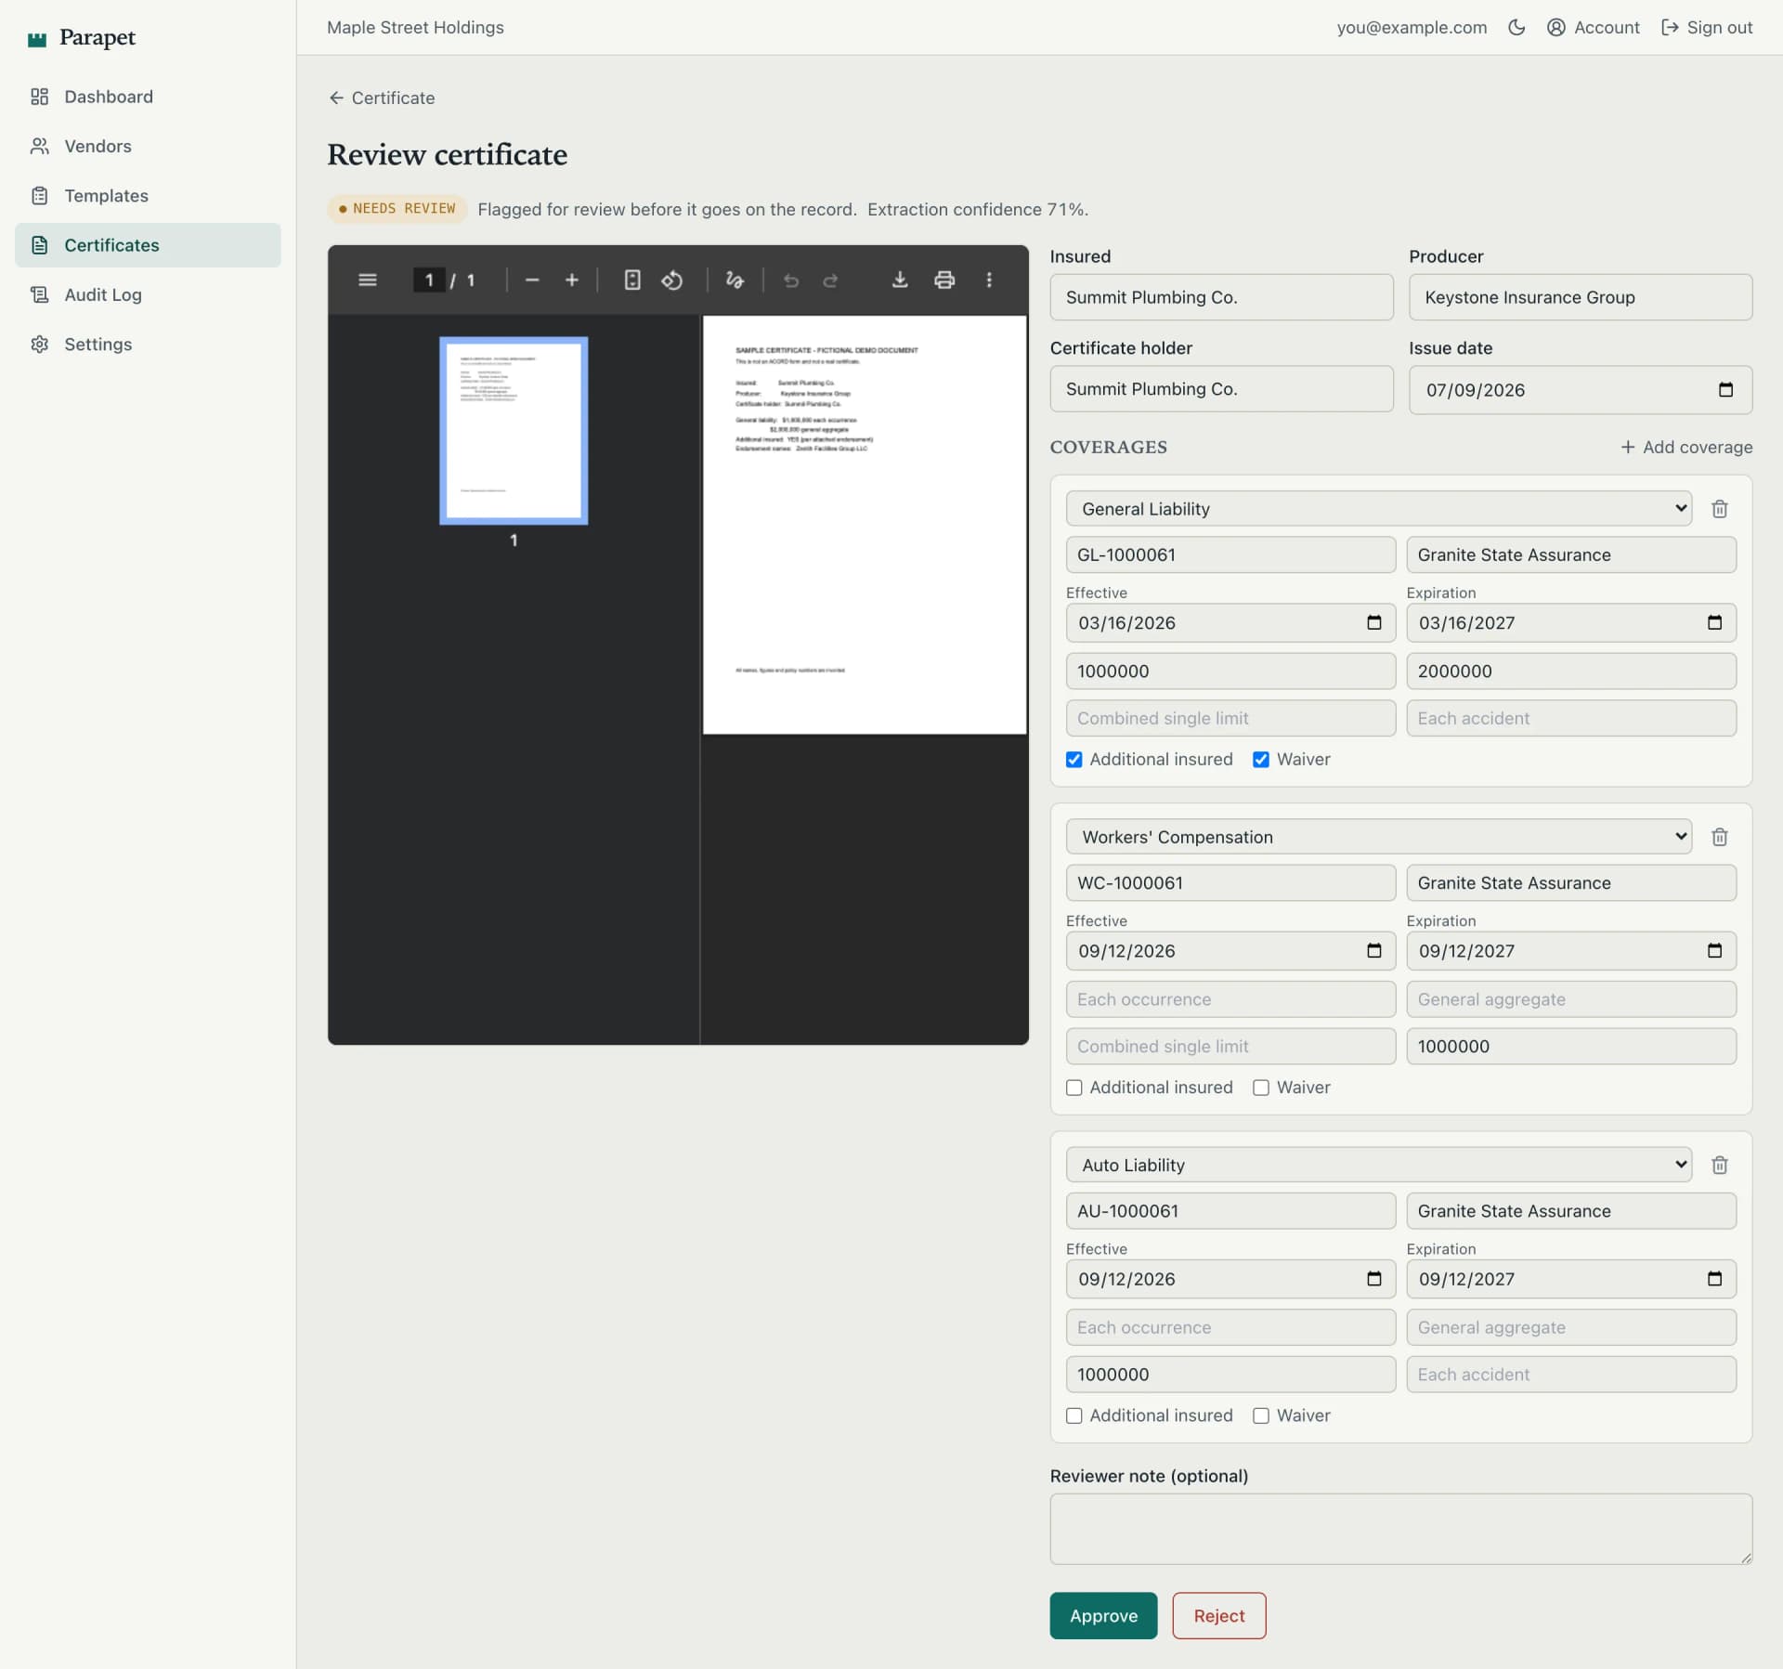Image resolution: width=1783 pixels, height=1669 pixels.
Task: Click Auto Liability General aggregate field
Action: [1571, 1327]
